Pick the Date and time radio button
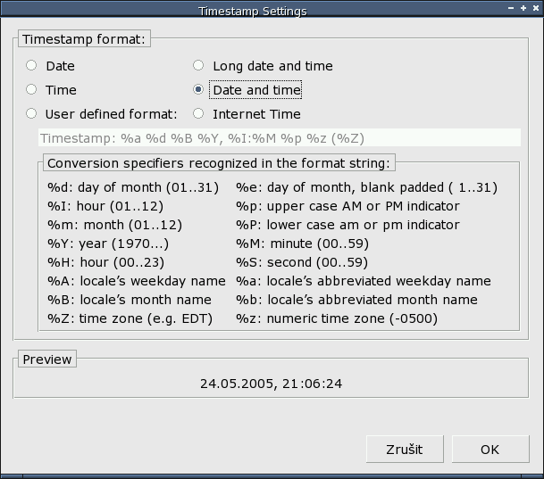This screenshot has width=544, height=479. tap(198, 90)
